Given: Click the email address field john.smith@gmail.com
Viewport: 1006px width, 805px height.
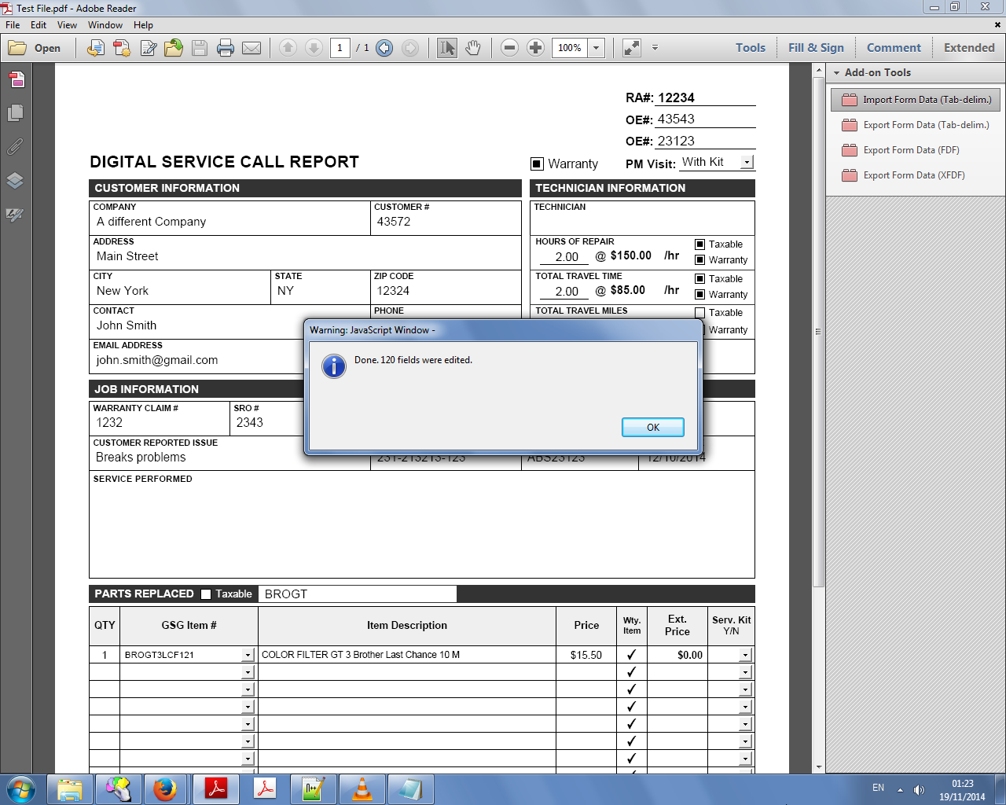Looking at the screenshot, I should (196, 361).
